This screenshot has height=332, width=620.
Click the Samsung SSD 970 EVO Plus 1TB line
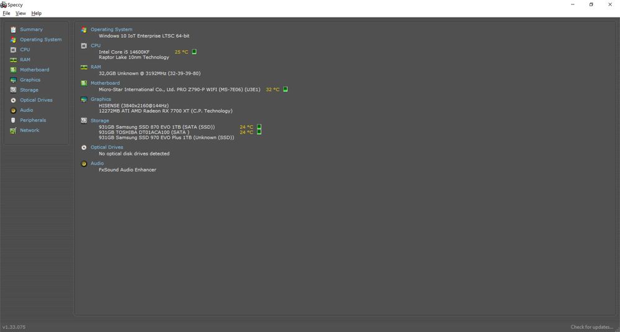(166, 138)
